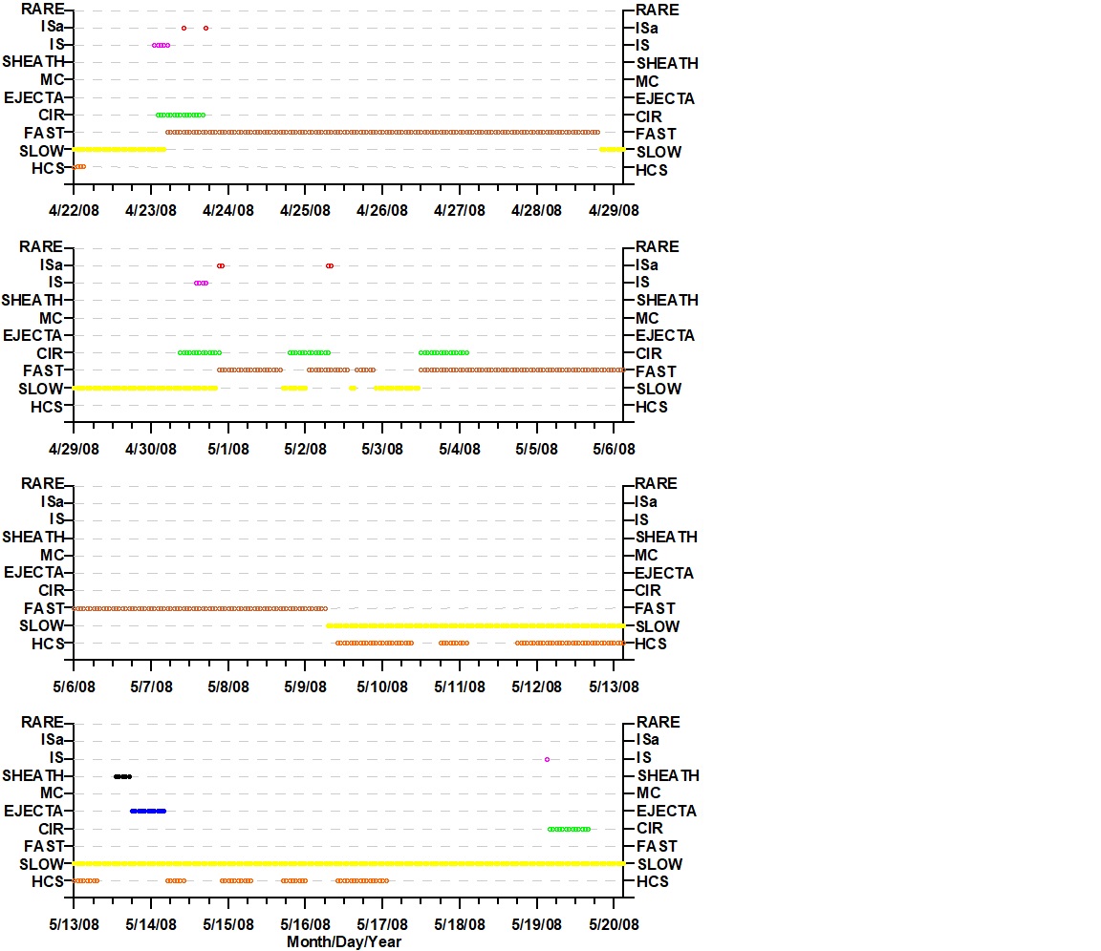Select the 4/25/08 axis date

(306, 210)
